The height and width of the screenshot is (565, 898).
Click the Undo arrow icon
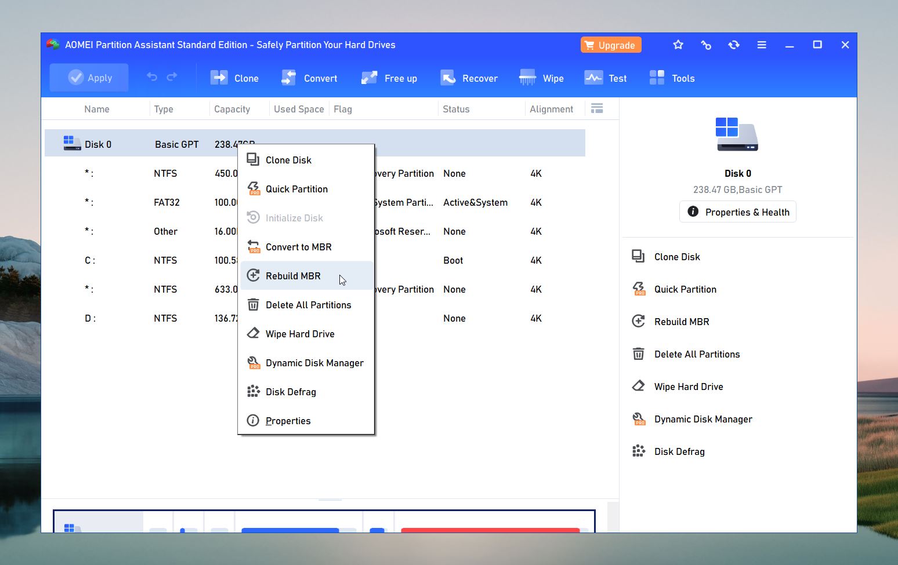(x=152, y=77)
